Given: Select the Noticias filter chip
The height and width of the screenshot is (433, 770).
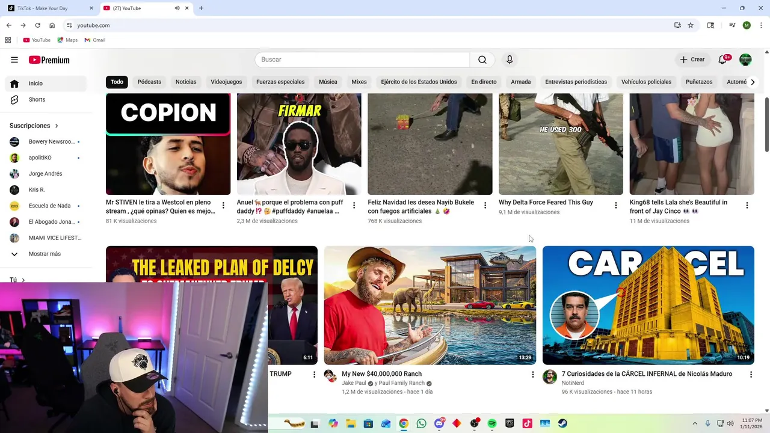Looking at the screenshot, I should click(186, 82).
